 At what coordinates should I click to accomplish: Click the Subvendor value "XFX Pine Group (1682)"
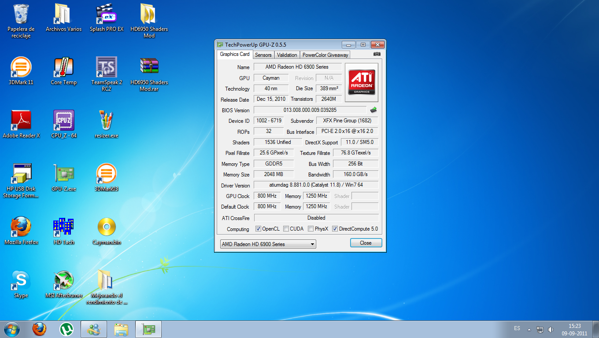click(x=347, y=121)
